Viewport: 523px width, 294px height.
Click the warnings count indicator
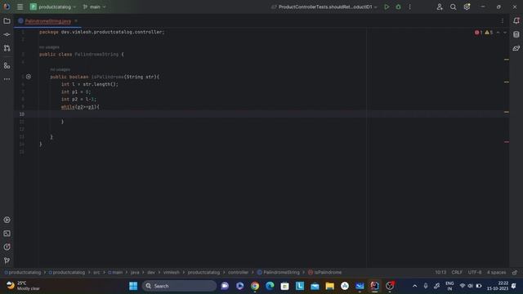click(x=489, y=33)
